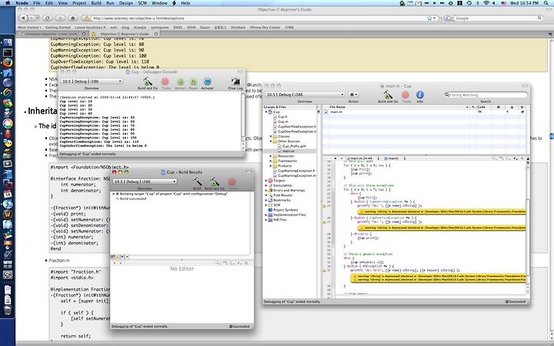This screenshot has width=554, height=346.
Task: Click the String Matching search field
Action: [486, 95]
